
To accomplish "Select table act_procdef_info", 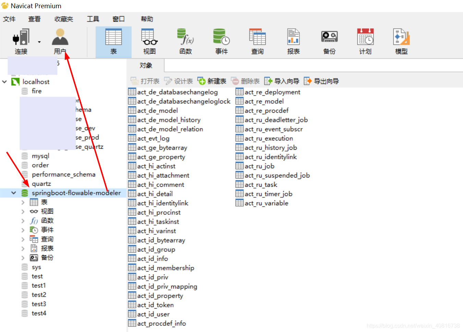I will pos(161,323).
